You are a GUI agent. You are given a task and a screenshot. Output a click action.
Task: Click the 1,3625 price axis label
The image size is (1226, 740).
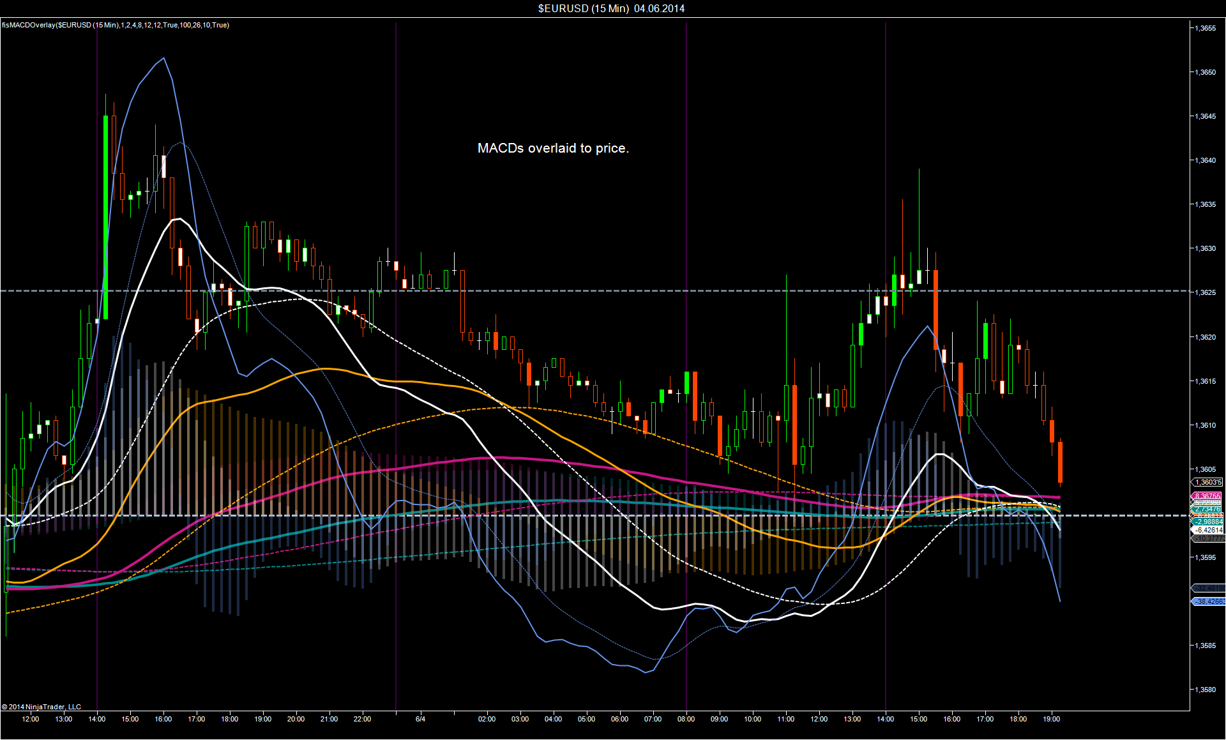[1206, 292]
